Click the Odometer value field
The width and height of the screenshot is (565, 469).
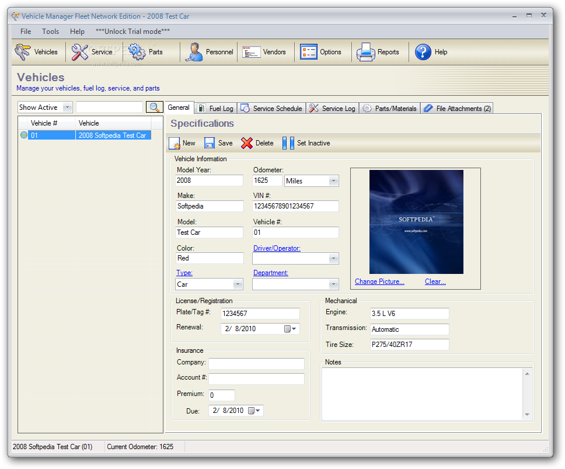267,180
